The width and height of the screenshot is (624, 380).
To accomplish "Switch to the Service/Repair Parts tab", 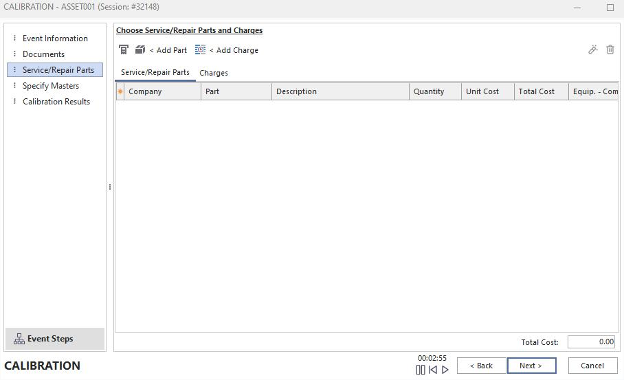I will 155,72.
